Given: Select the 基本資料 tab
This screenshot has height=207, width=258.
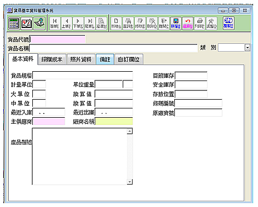Looking at the screenshot, I should [23, 59].
